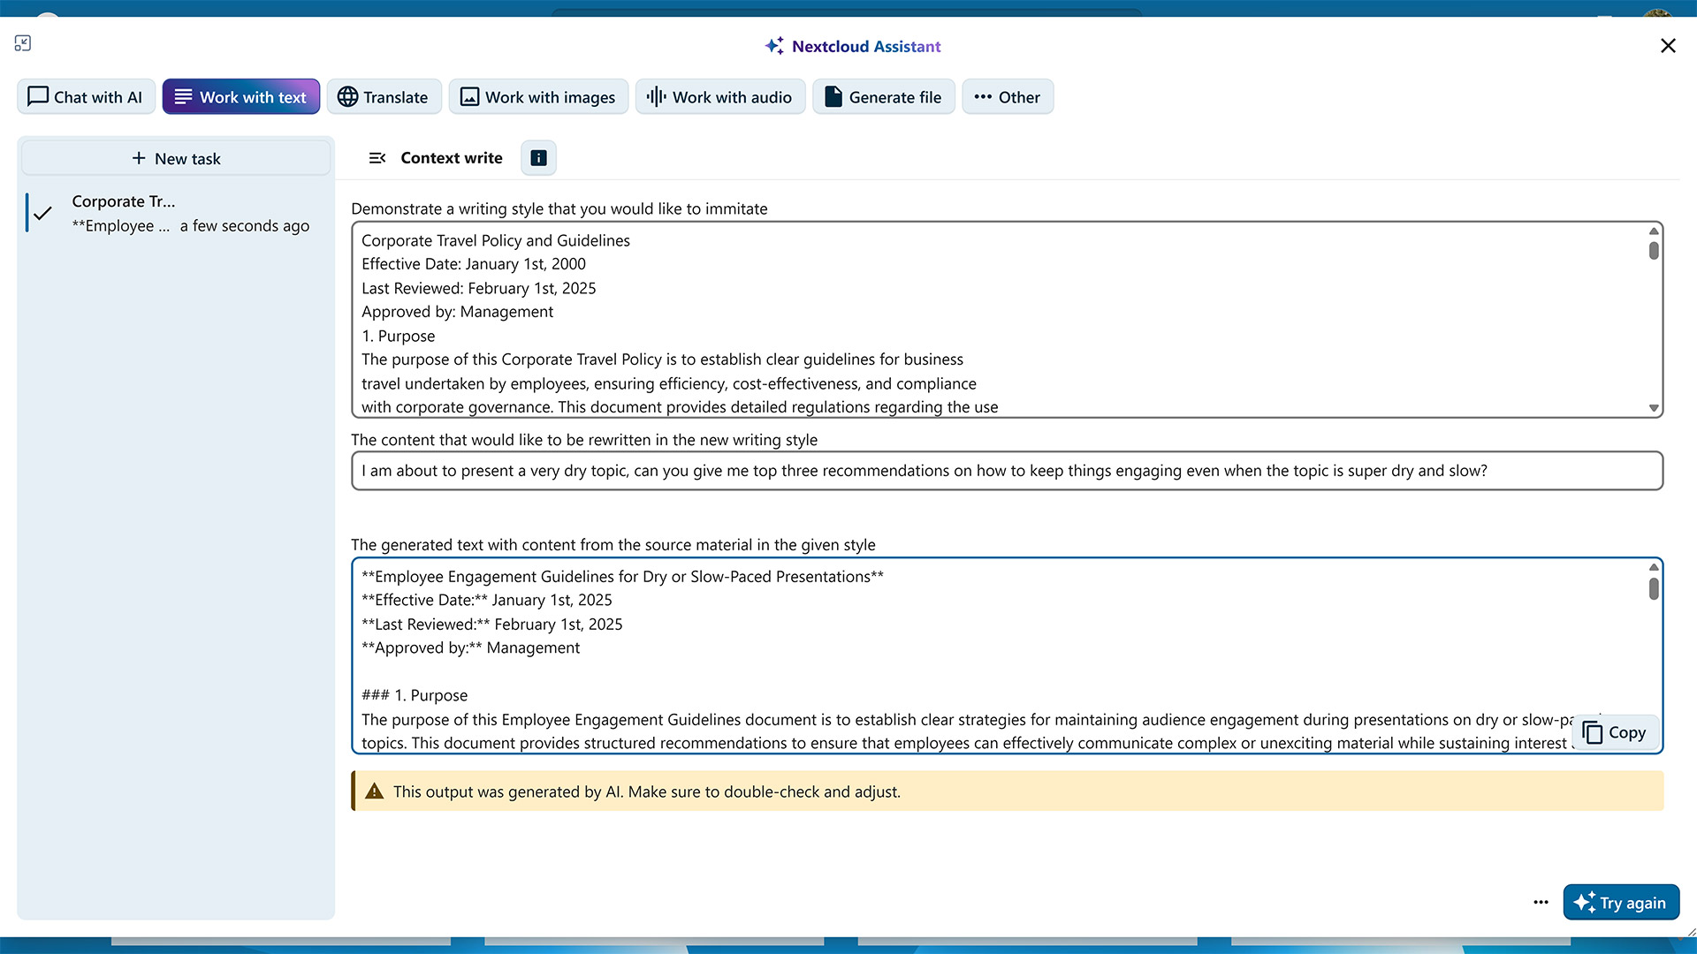Open the Translate tab
Image resolution: width=1697 pixels, height=954 pixels.
tap(383, 97)
